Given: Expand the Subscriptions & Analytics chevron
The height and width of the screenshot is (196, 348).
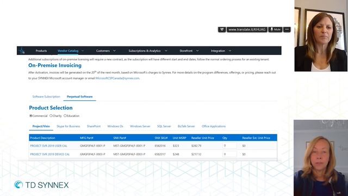Looking at the screenshot, I should click(166, 51).
